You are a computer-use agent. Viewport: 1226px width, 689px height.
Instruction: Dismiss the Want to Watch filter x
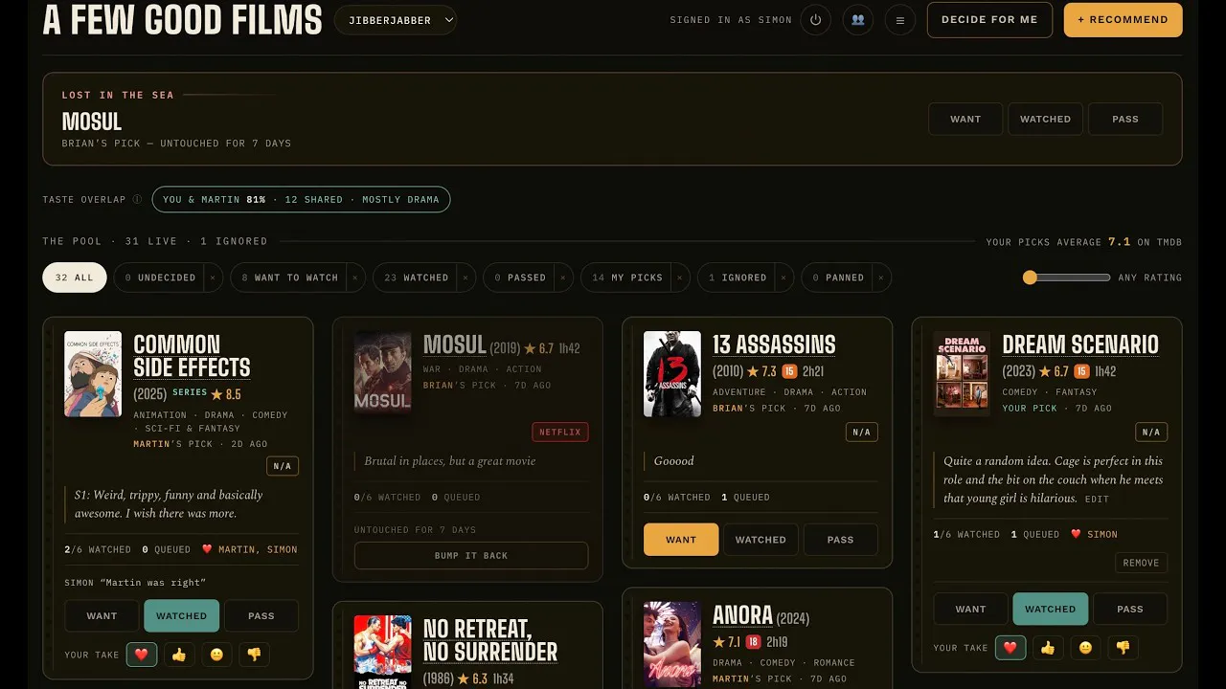tap(354, 278)
